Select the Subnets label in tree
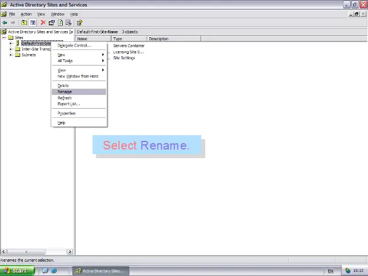This screenshot has width=368, height=276. pyautogui.click(x=29, y=55)
